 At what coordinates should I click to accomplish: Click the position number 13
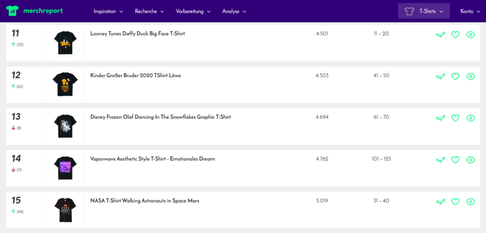pos(16,117)
